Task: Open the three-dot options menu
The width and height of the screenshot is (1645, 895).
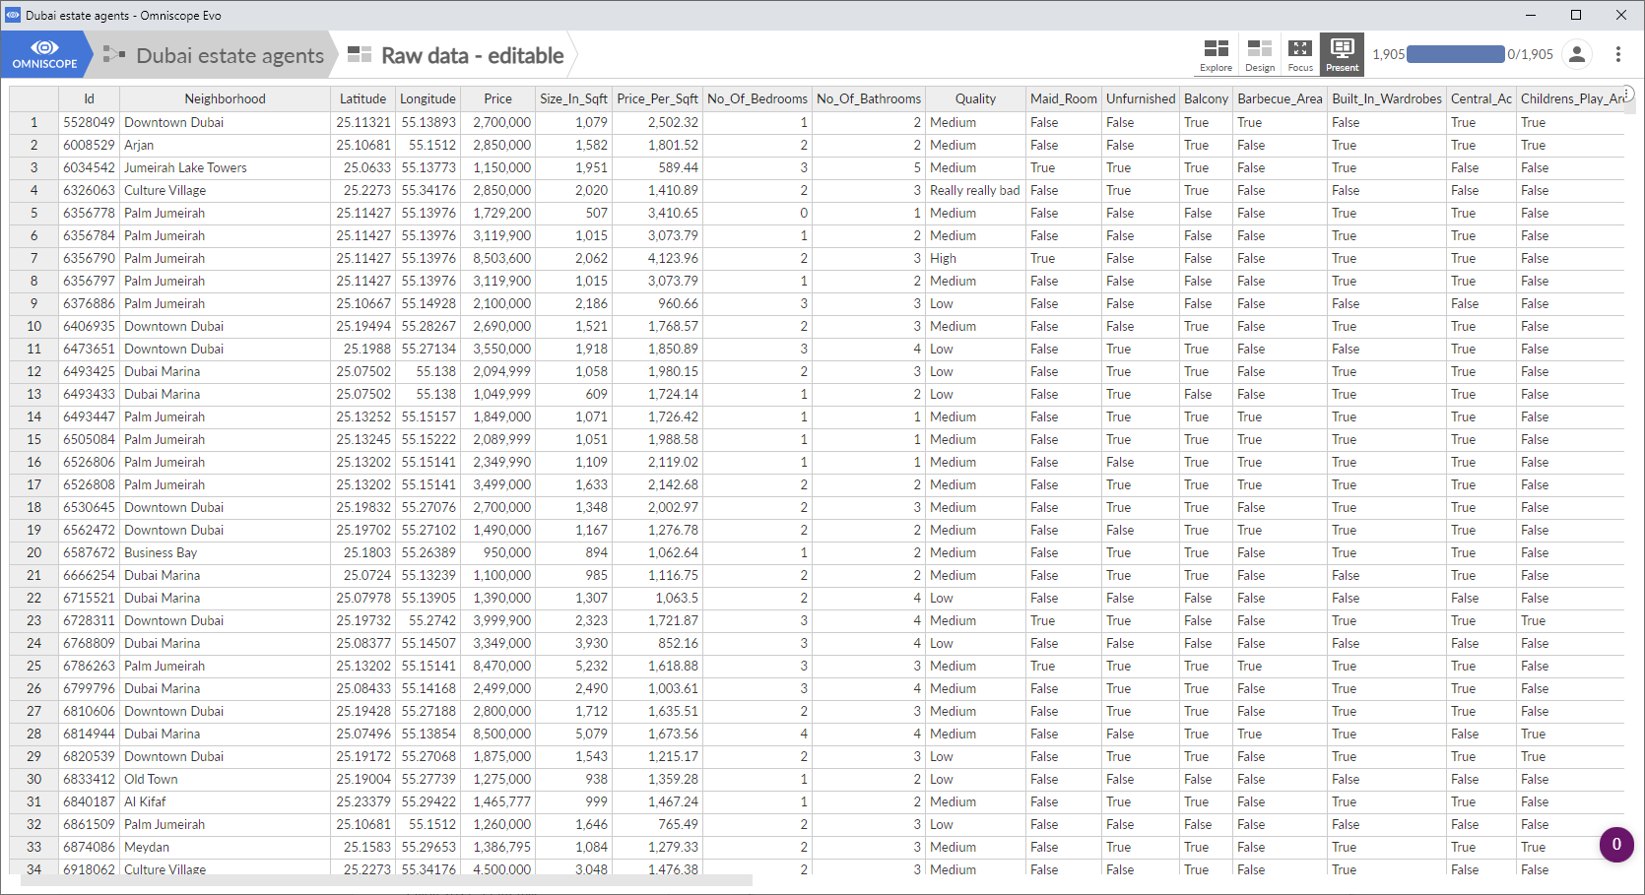Action: point(1619,54)
